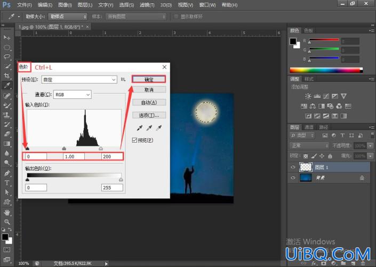Image resolution: width=376 pixels, height=267 pixels.
Task: Switch to the 通道 tab
Action: click(x=309, y=127)
